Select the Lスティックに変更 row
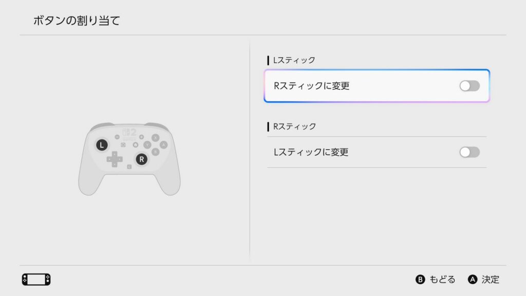 [377, 152]
